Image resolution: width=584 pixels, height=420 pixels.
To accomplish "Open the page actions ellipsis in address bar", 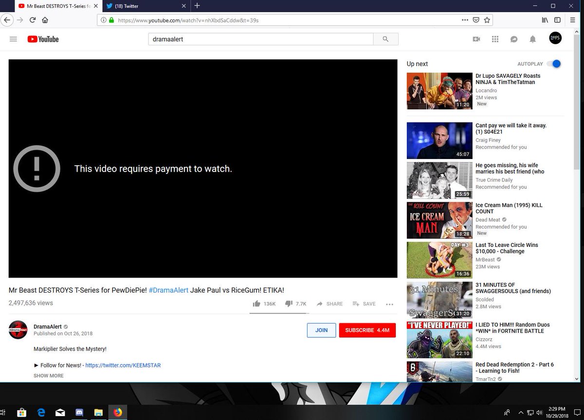I will tap(465, 20).
